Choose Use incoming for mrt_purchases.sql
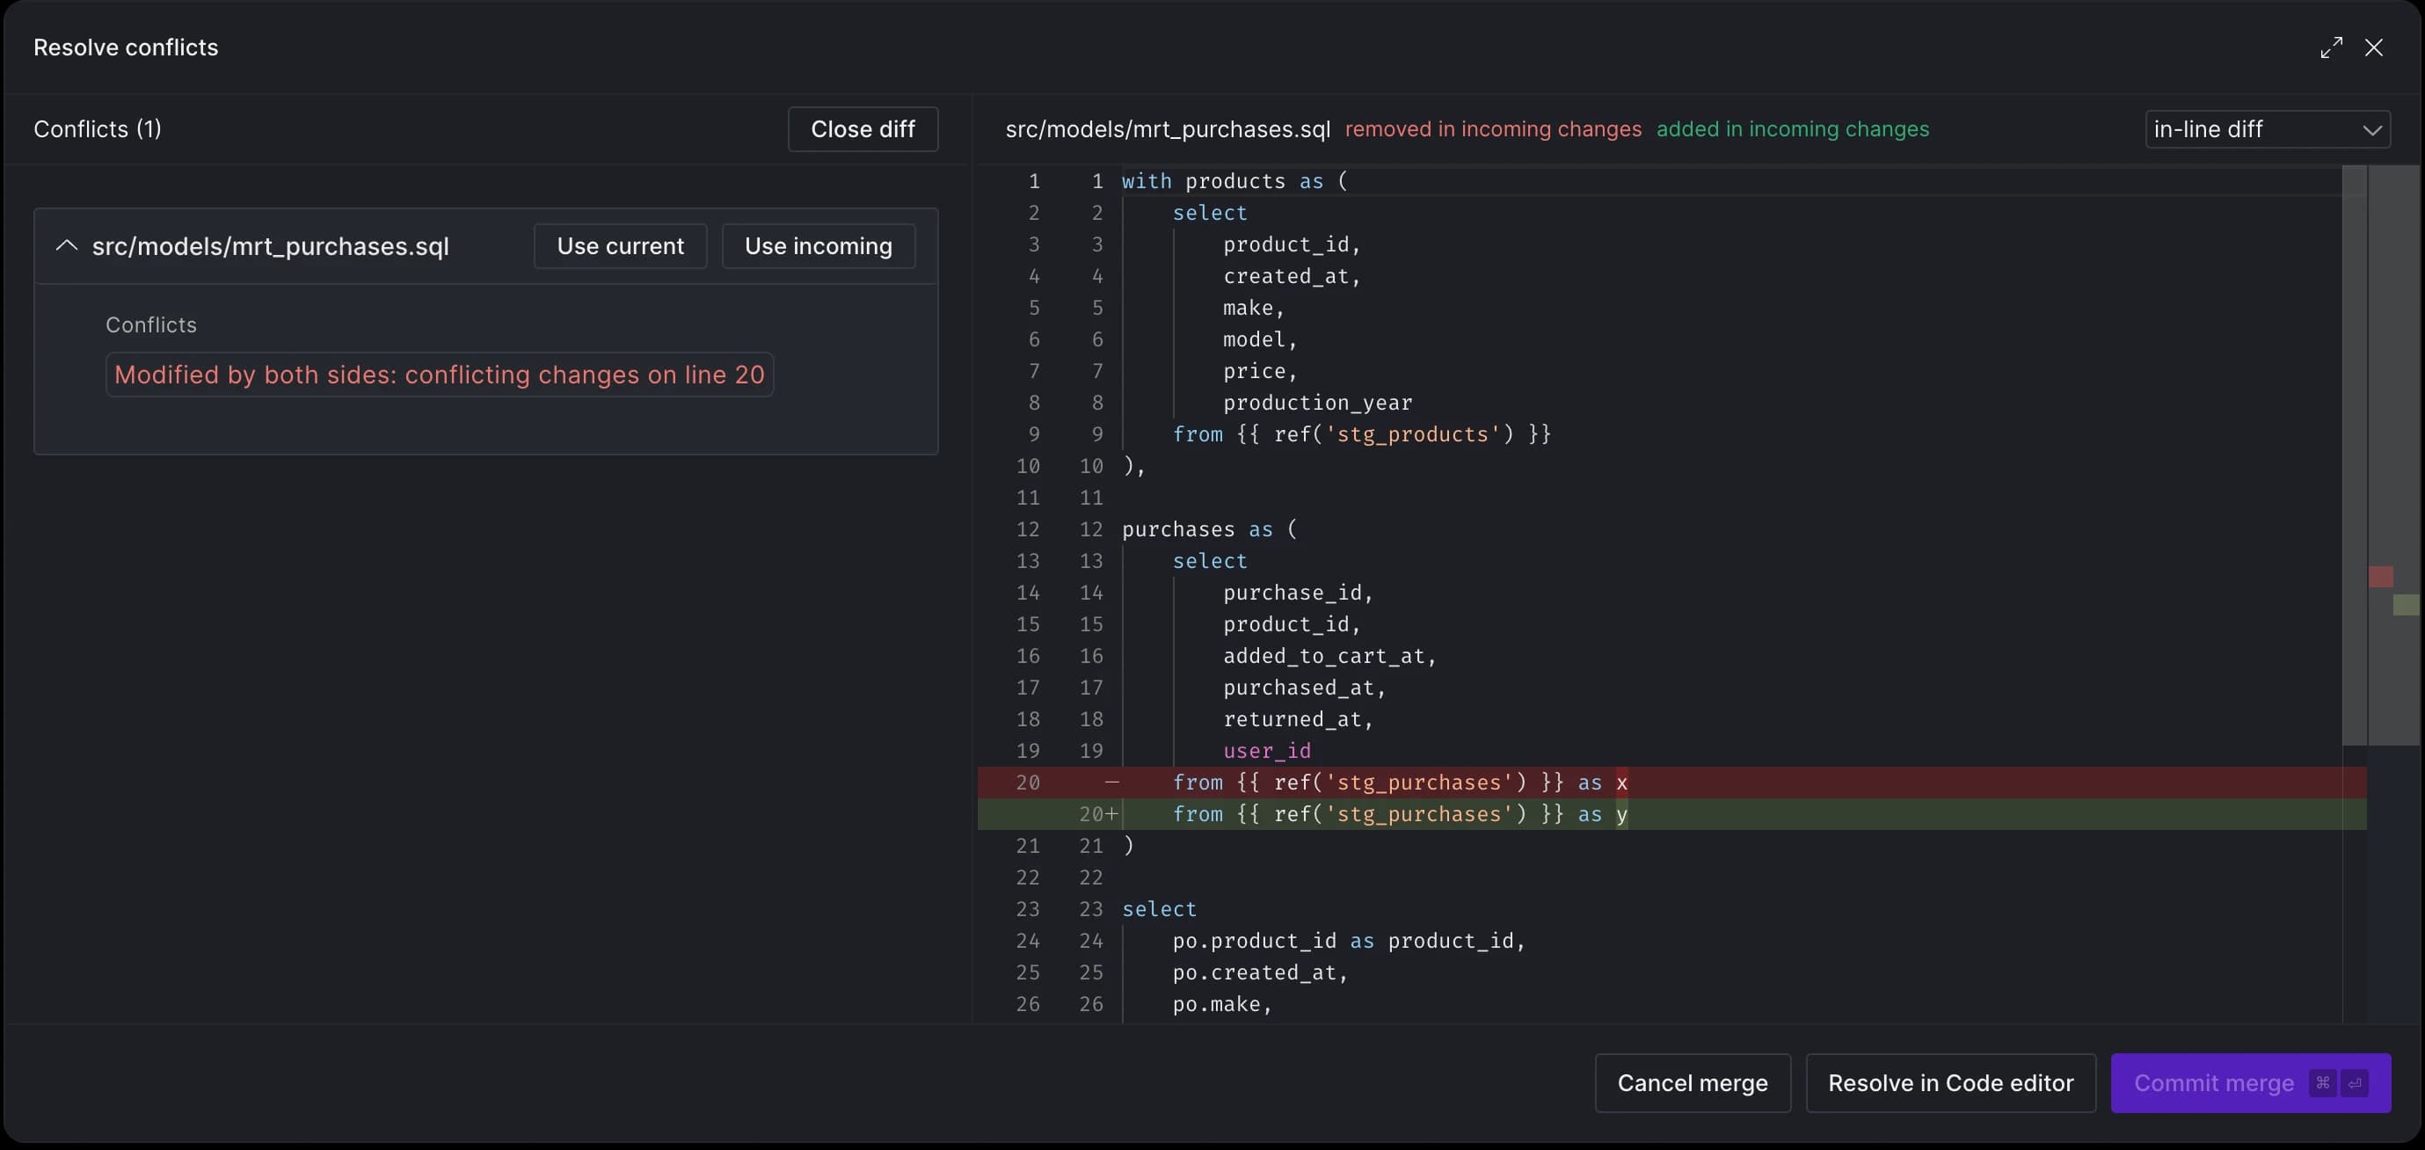 817,245
